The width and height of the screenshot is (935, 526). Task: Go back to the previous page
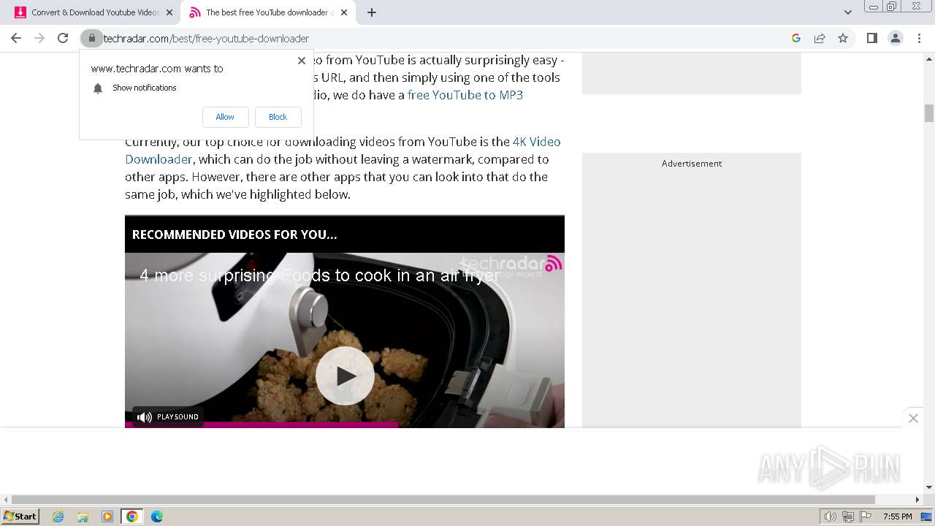[x=16, y=38]
